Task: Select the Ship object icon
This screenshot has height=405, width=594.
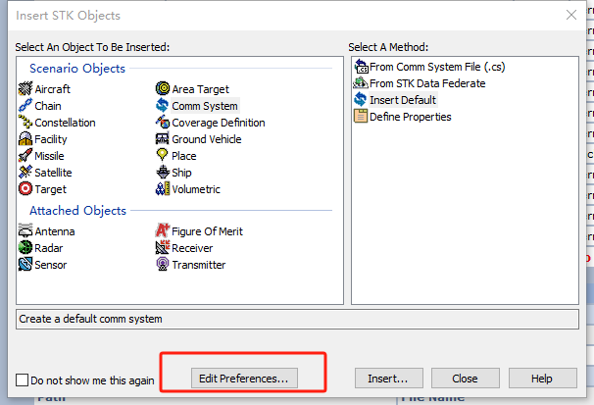Action: pyautogui.click(x=163, y=172)
